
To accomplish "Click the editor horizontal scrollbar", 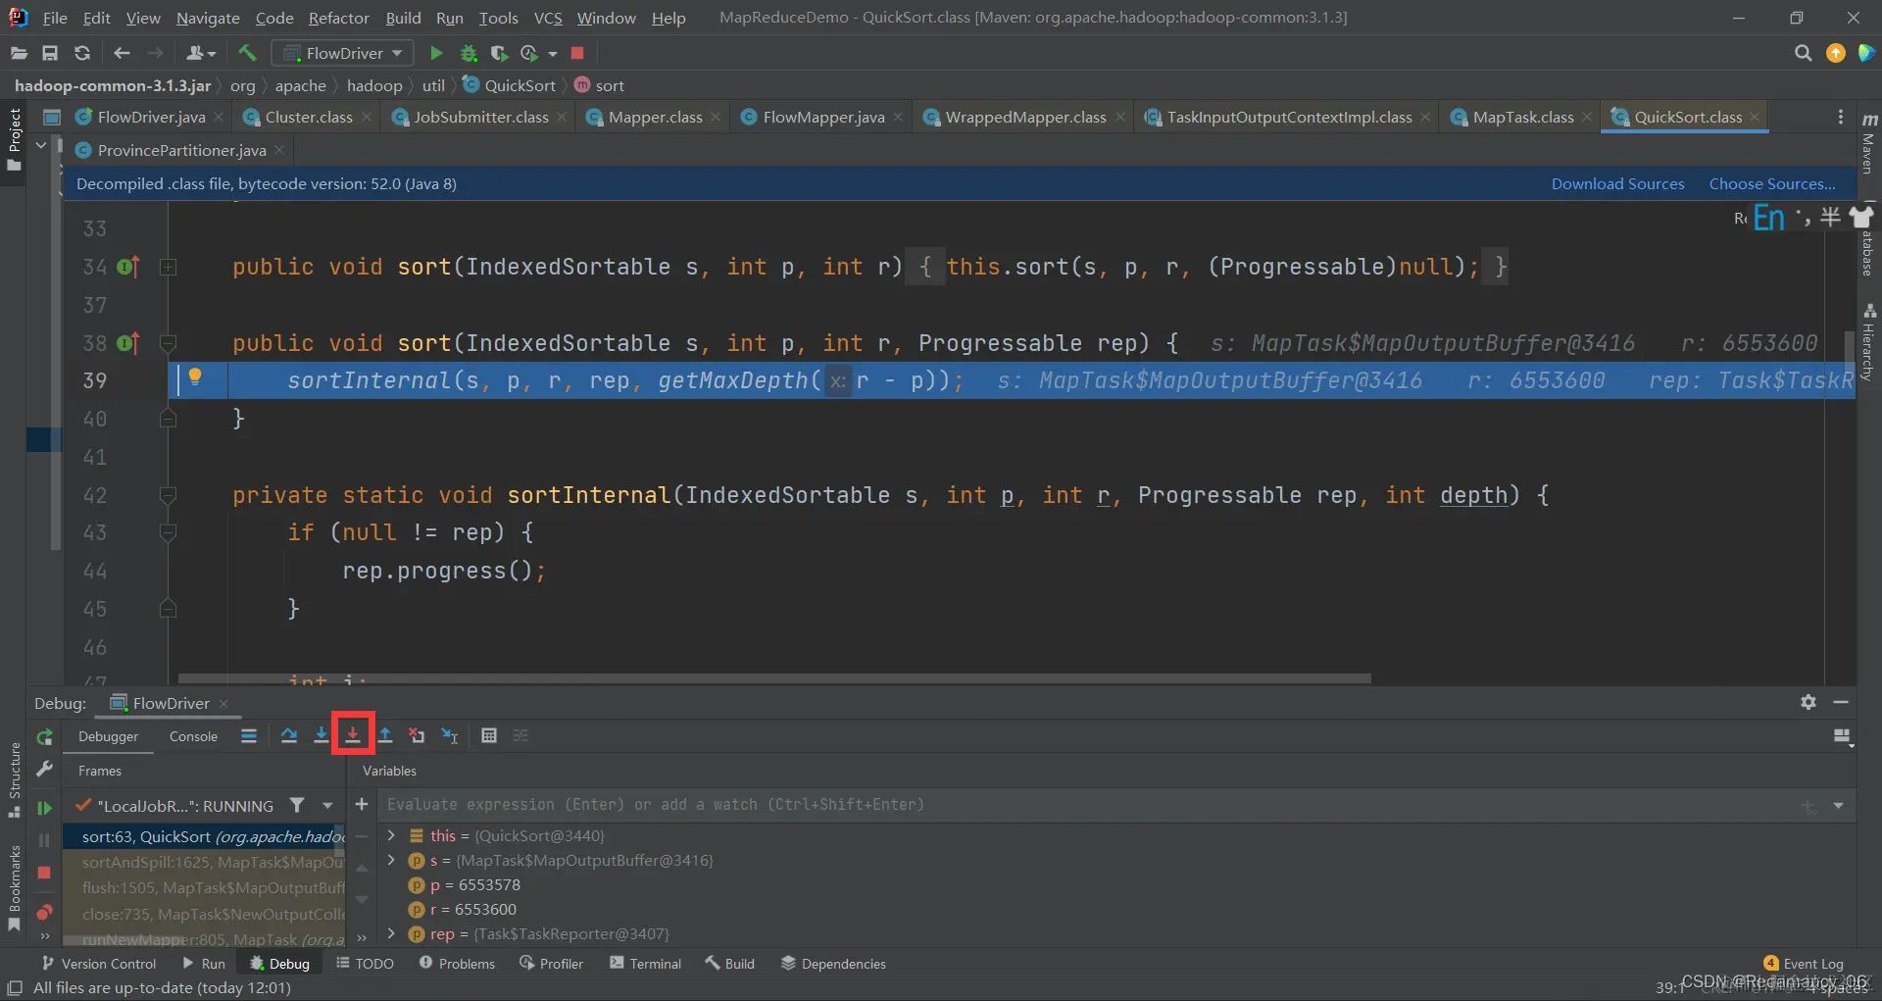I will pos(774,678).
